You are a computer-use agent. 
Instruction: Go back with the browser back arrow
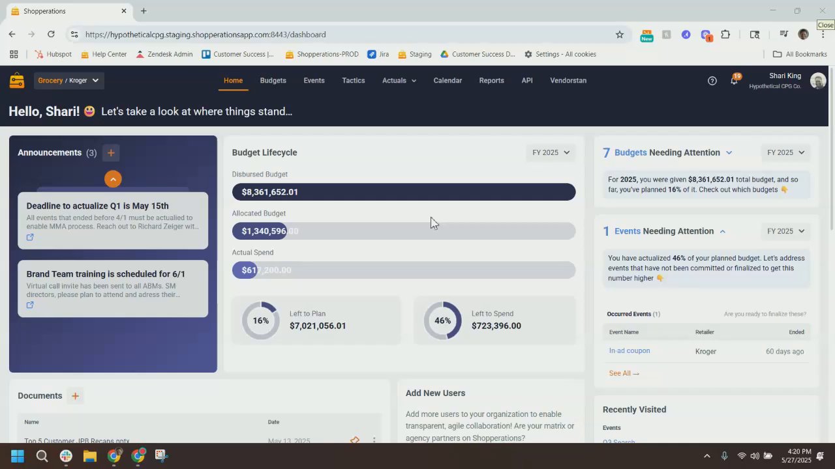click(x=12, y=35)
